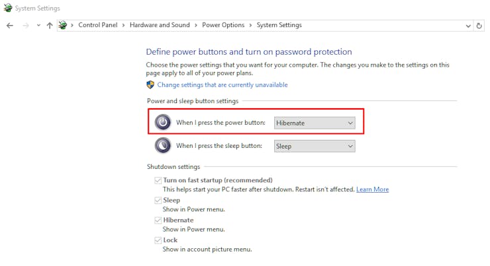Image resolution: width=490 pixels, height=266 pixels.
Task: Open the power button action dropdown
Action: [315, 123]
